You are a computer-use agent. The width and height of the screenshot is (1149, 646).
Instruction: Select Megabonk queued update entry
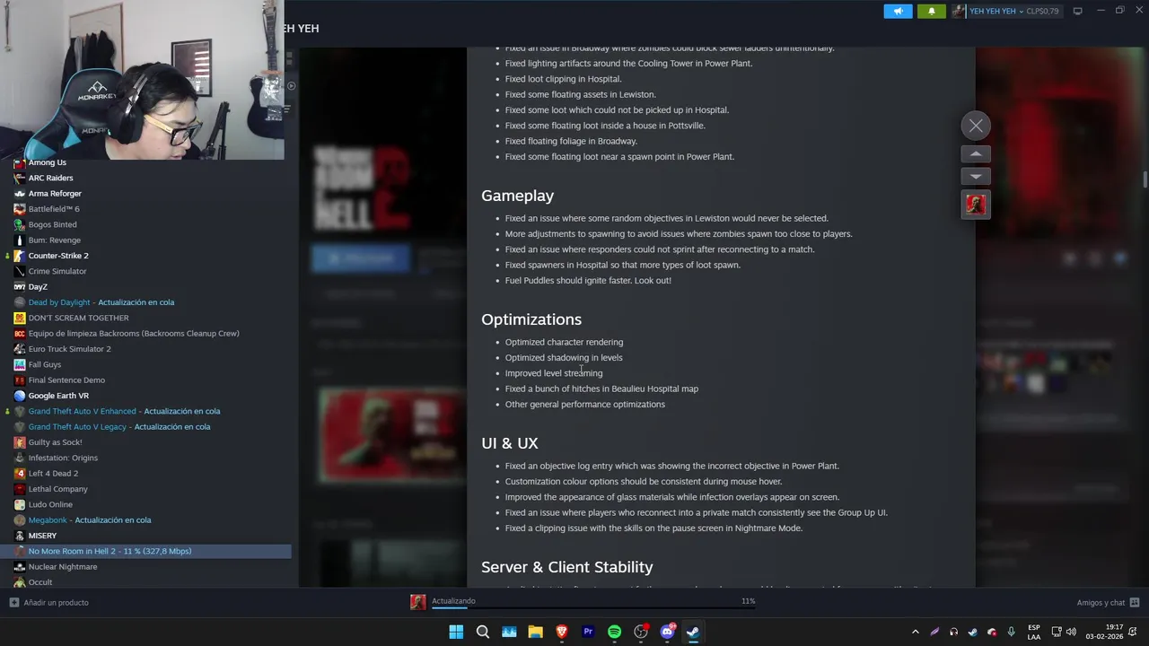(x=90, y=520)
